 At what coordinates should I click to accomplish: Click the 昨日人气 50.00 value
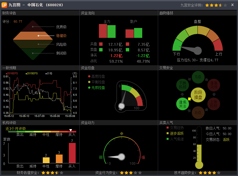[x=227, y=128]
